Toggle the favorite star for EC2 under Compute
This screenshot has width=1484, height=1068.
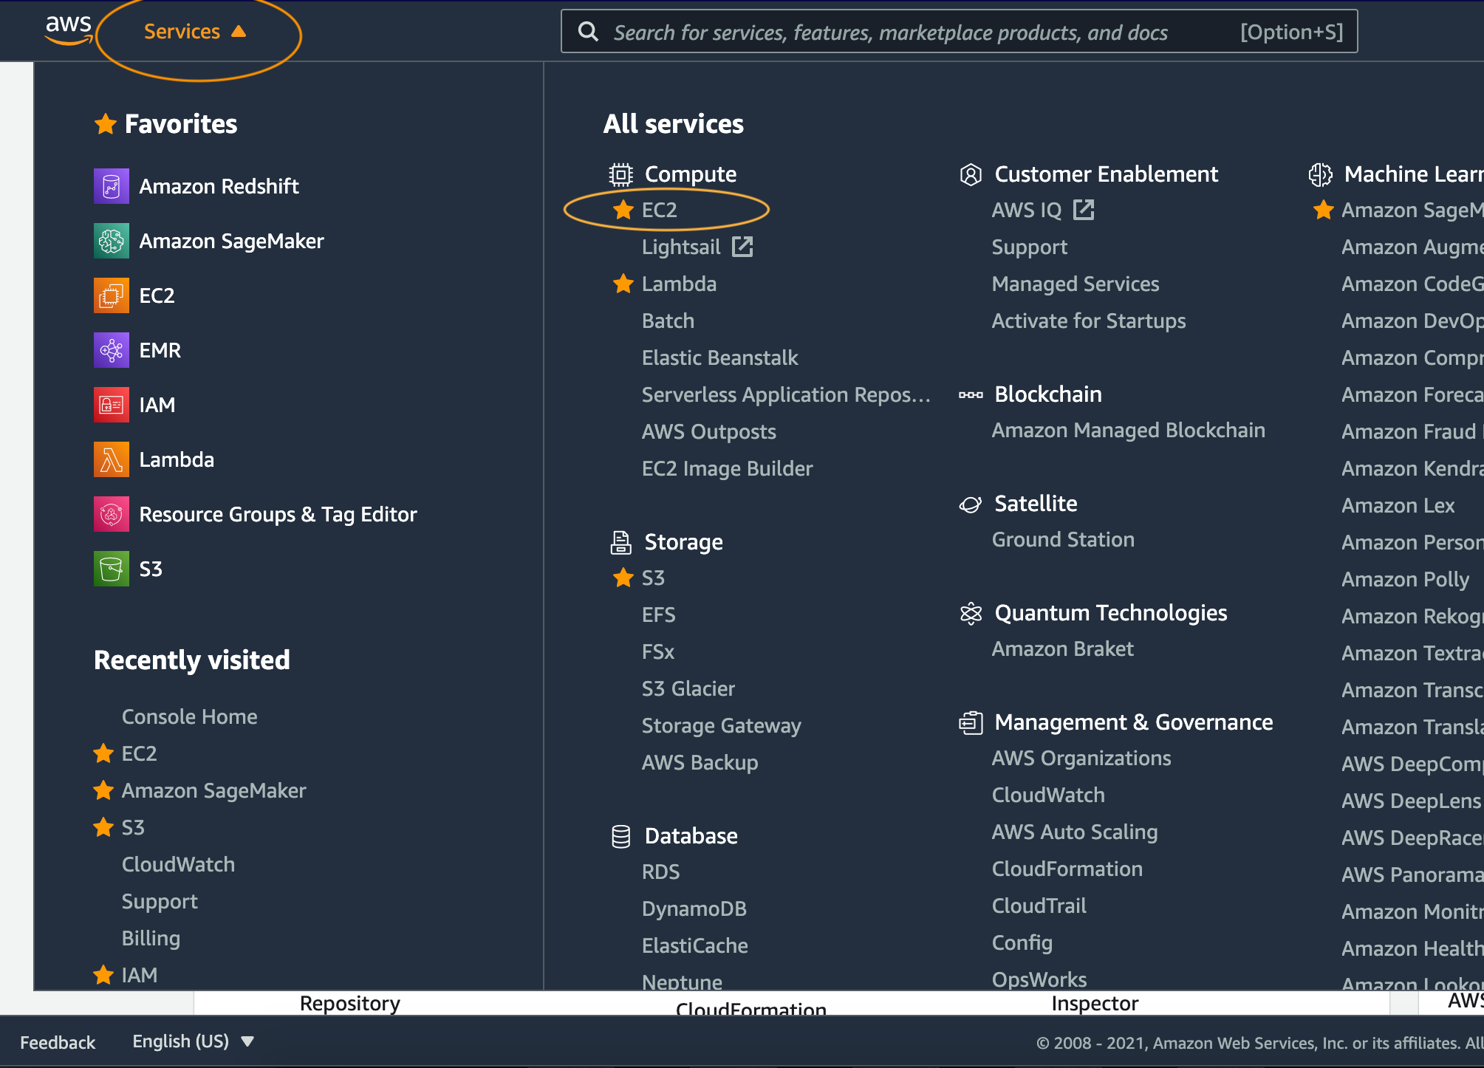(x=623, y=210)
